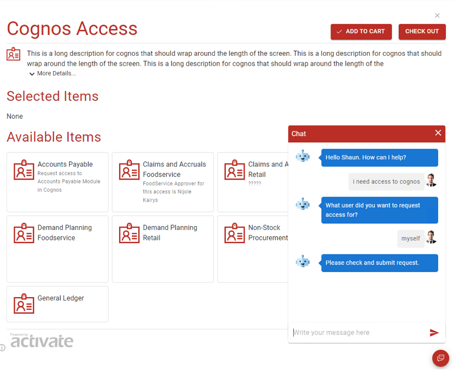Click the Demand Planning Retail badge icon
Viewport: 454px width, 370px height.
[129, 233]
